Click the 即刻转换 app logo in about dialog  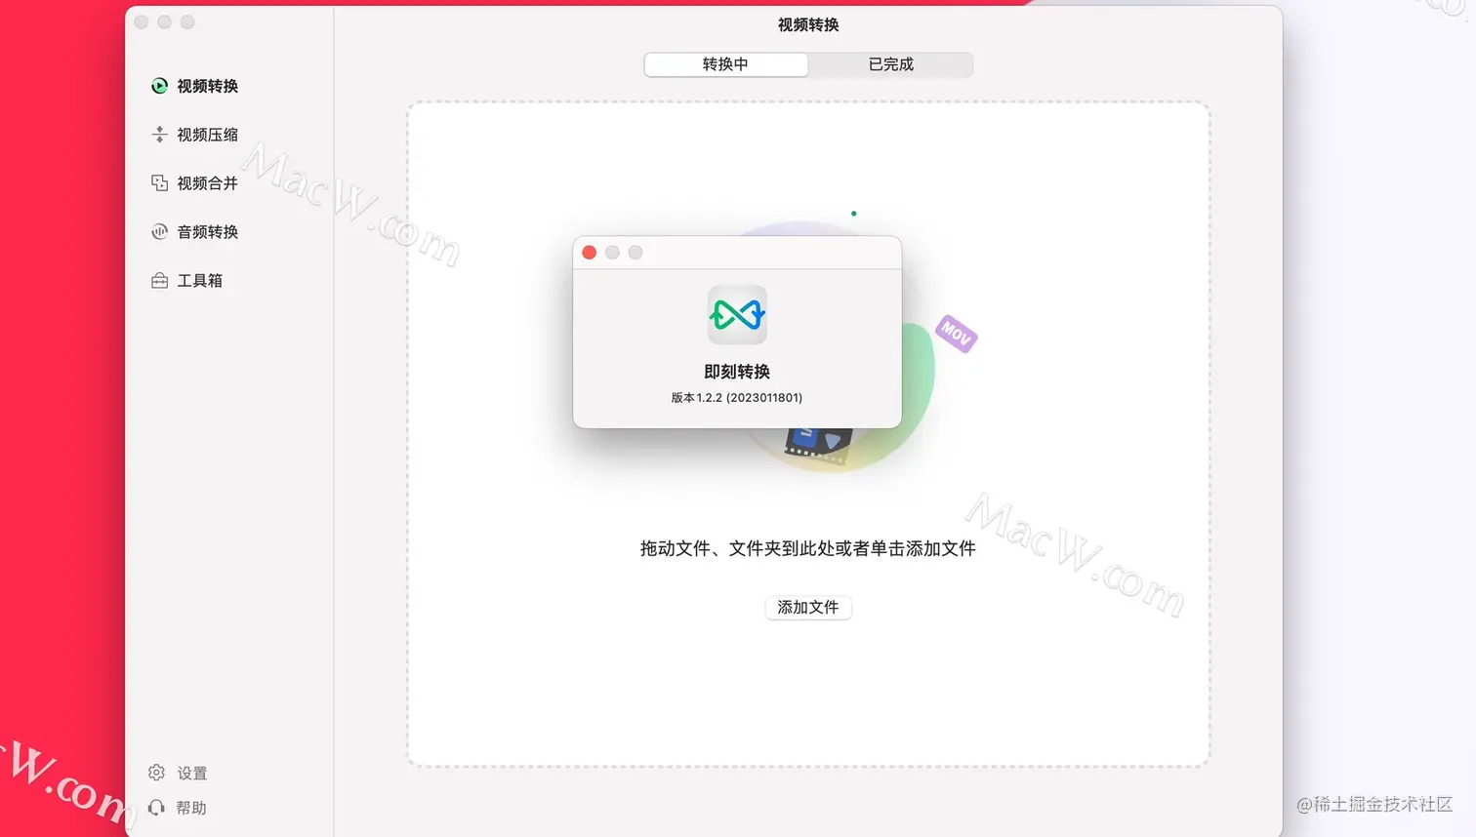click(x=737, y=315)
